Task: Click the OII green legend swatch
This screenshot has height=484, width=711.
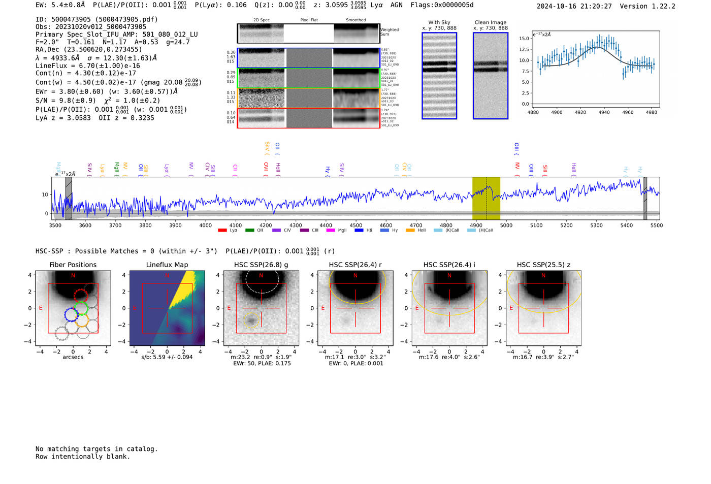Action: [x=249, y=230]
